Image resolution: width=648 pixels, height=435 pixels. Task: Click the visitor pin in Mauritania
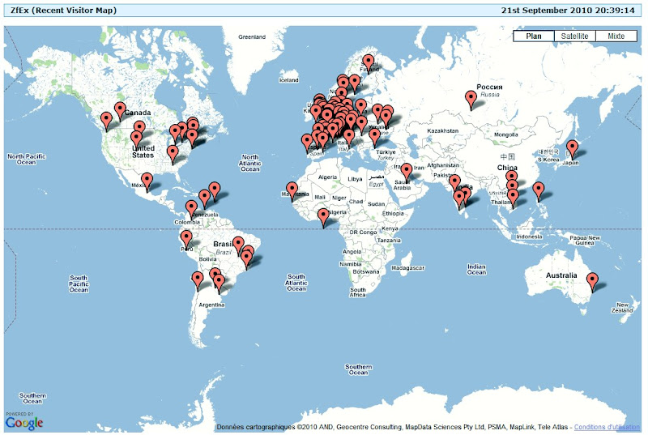tap(292, 192)
